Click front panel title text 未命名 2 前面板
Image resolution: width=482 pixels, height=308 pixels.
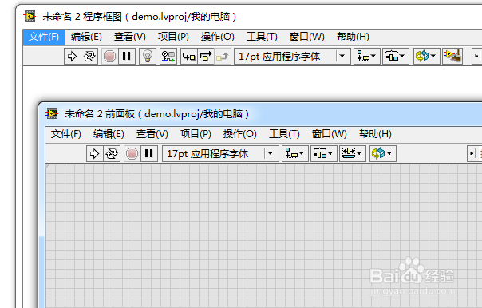pos(100,114)
